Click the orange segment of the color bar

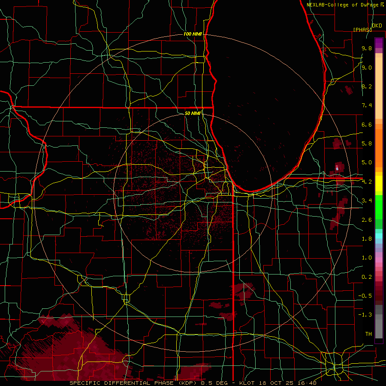(x=379, y=148)
